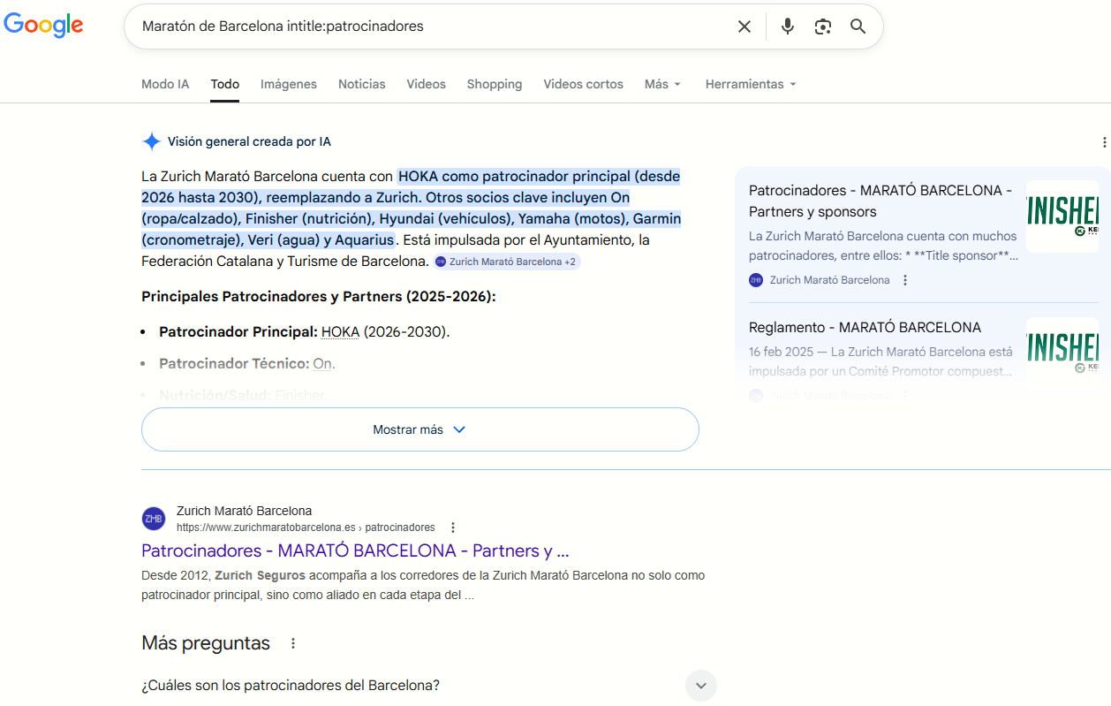Open options menu next to Más preguntas
Viewport: 1111px width, 706px height.
[x=292, y=643]
